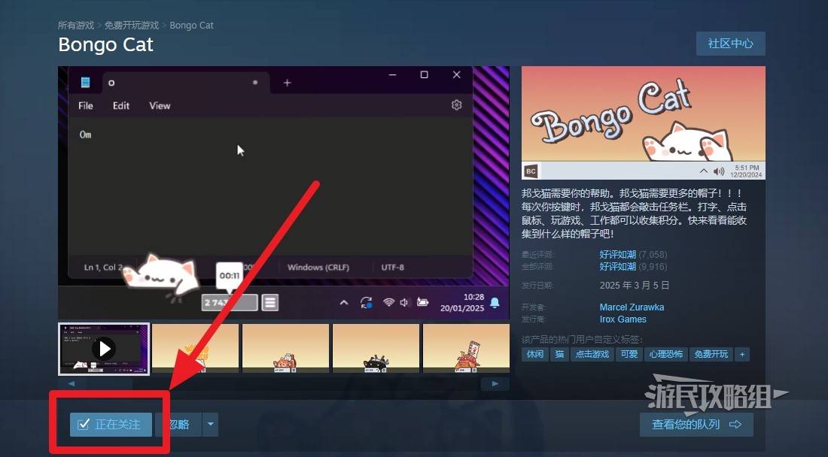Select the third screenshot thumbnail with red cat
828x457 pixels.
[x=286, y=349]
